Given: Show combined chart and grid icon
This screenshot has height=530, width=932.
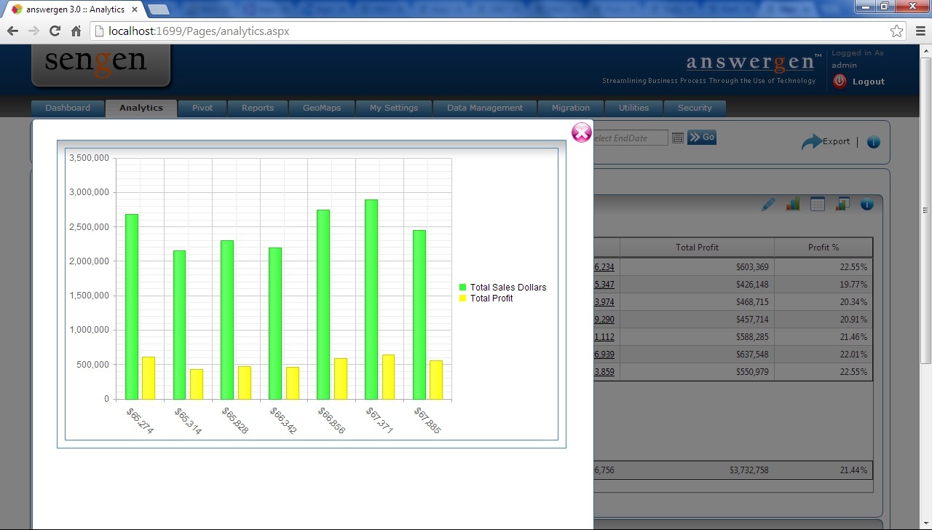Looking at the screenshot, I should point(842,204).
